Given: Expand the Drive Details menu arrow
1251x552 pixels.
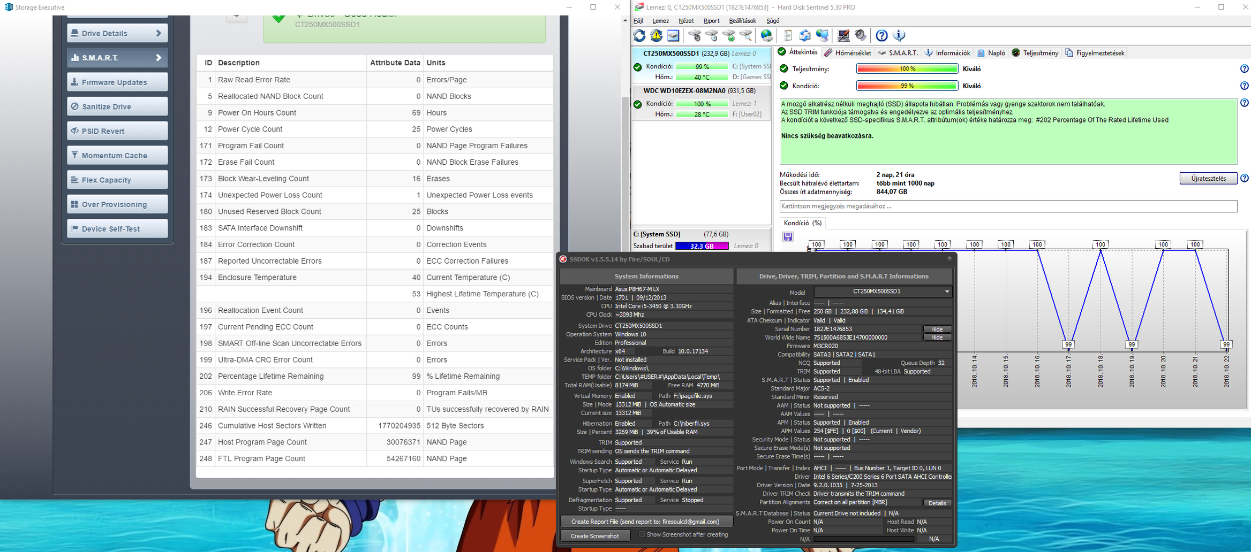Looking at the screenshot, I should 159,33.
